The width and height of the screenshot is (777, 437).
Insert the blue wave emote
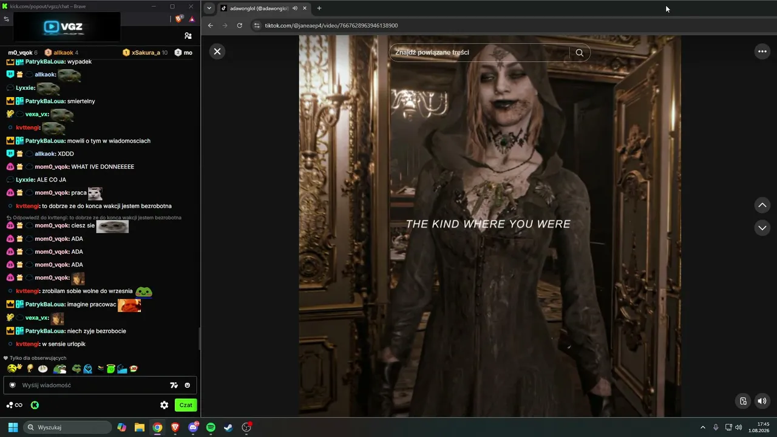coord(122,368)
